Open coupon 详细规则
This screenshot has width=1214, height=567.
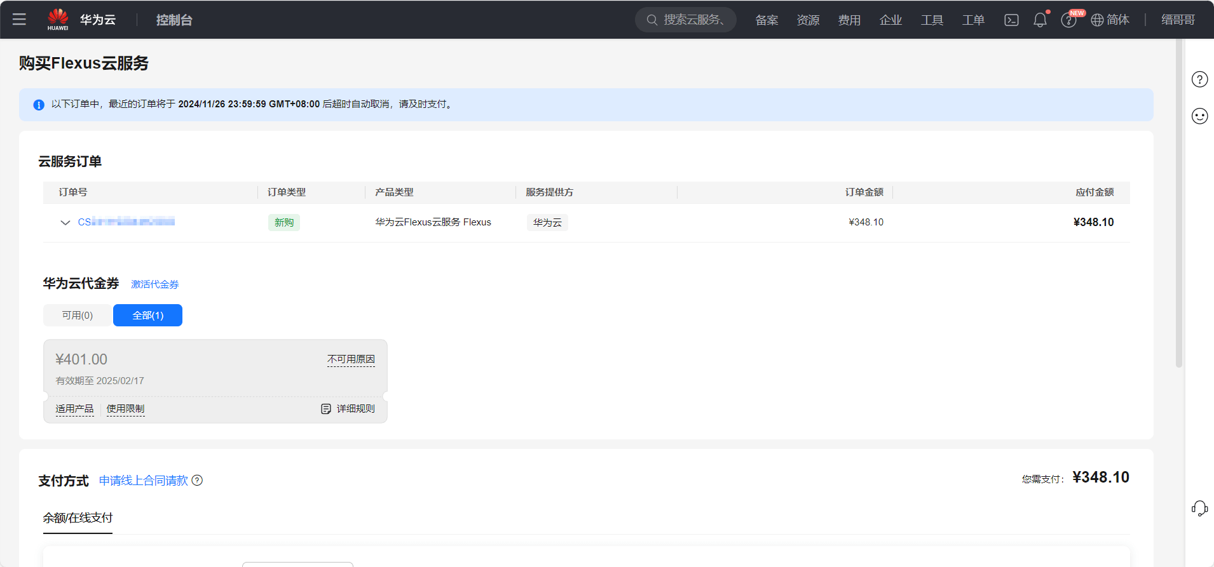pyautogui.click(x=355, y=409)
